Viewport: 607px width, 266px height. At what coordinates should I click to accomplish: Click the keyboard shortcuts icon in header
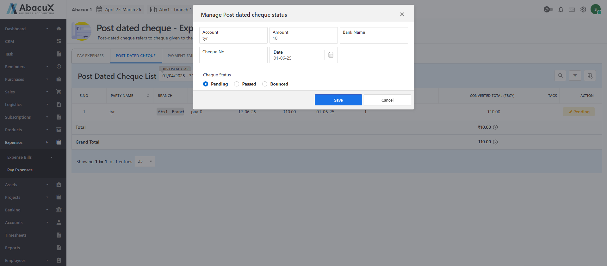pyautogui.click(x=572, y=9)
